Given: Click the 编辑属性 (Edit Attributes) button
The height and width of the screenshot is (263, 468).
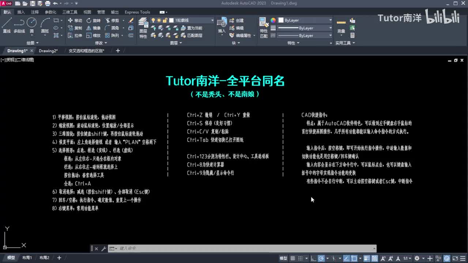Looking at the screenshot, I should [x=242, y=35].
